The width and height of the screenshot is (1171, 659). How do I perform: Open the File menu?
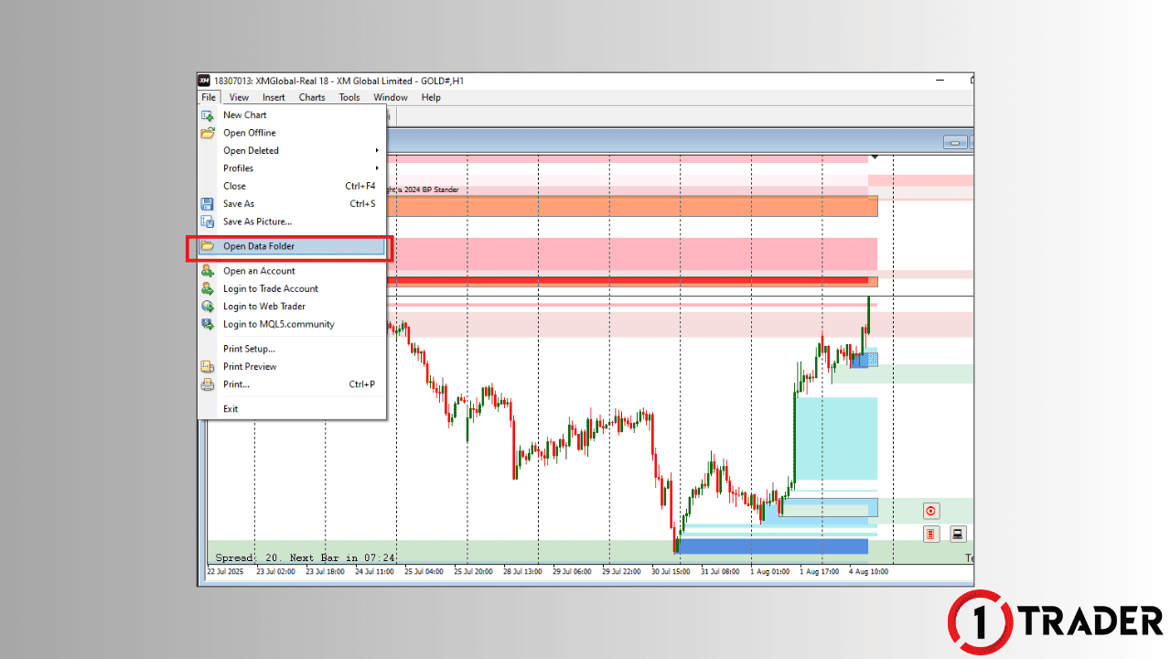(209, 97)
